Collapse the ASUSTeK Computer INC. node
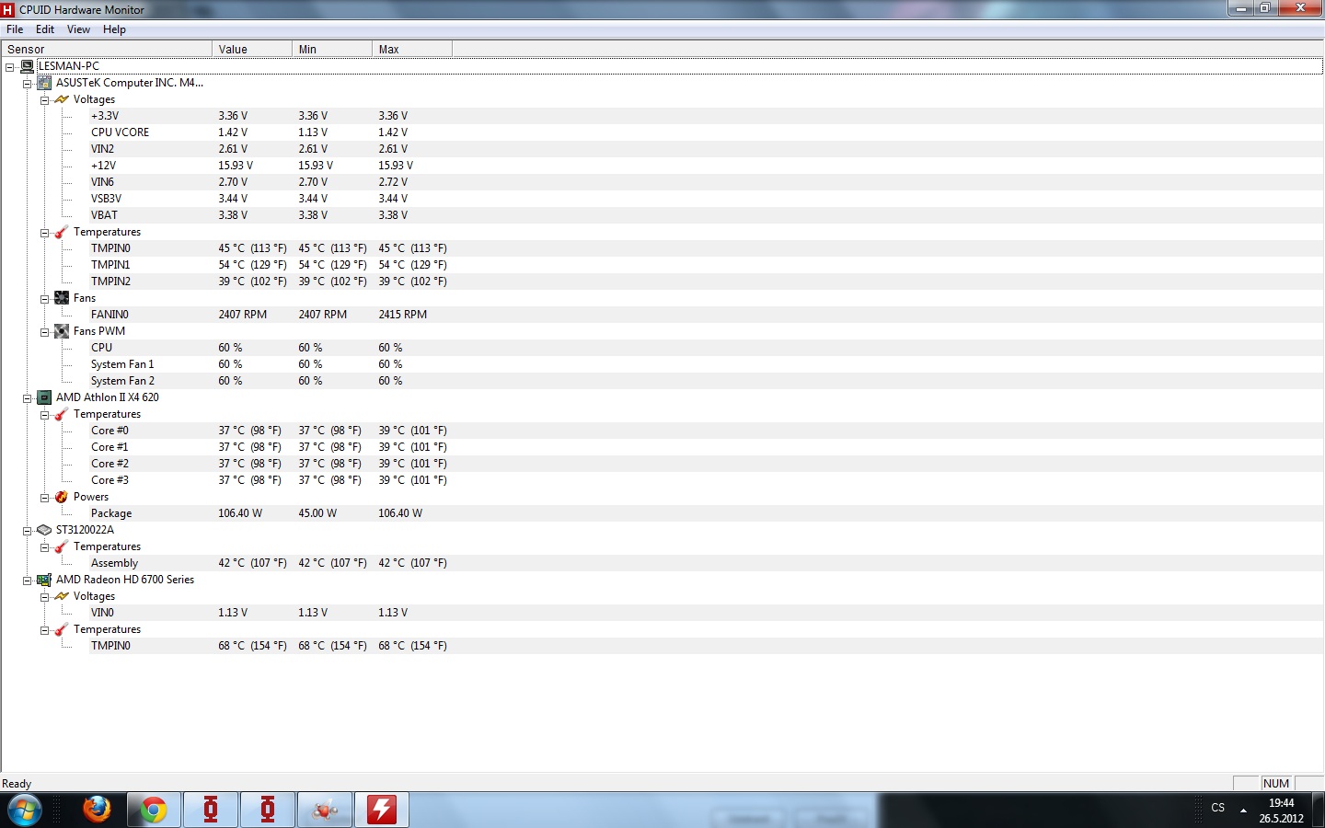The height and width of the screenshot is (828, 1325). [x=28, y=84]
